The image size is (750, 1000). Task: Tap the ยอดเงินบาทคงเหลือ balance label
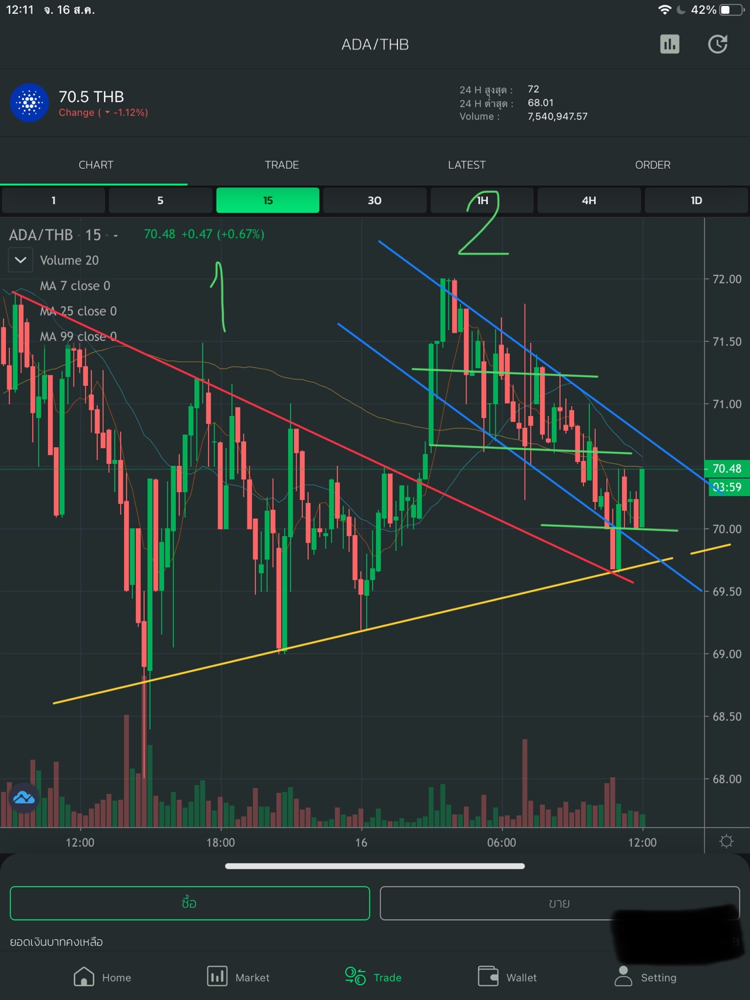click(x=57, y=941)
